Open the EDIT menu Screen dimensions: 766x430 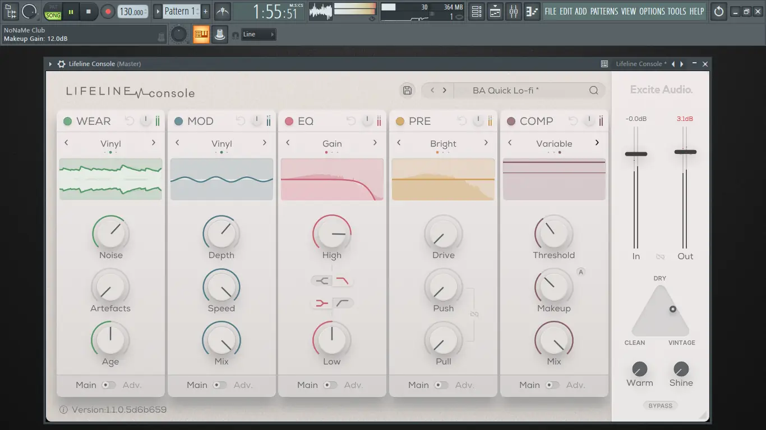coord(566,11)
